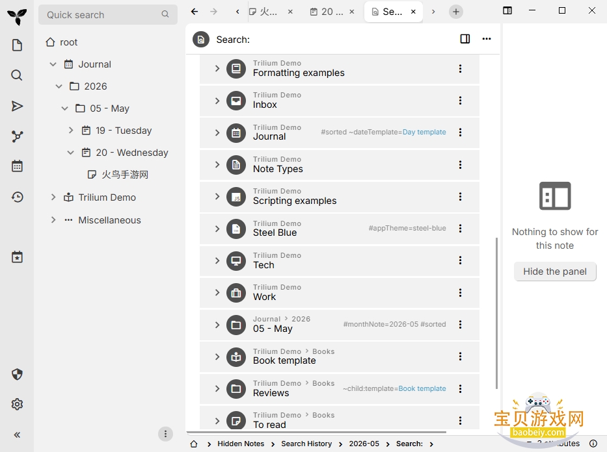Open the note map icon
This screenshot has width=607, height=452.
pos(17,136)
